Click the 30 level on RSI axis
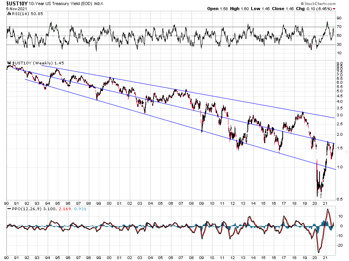 [x=339, y=45]
